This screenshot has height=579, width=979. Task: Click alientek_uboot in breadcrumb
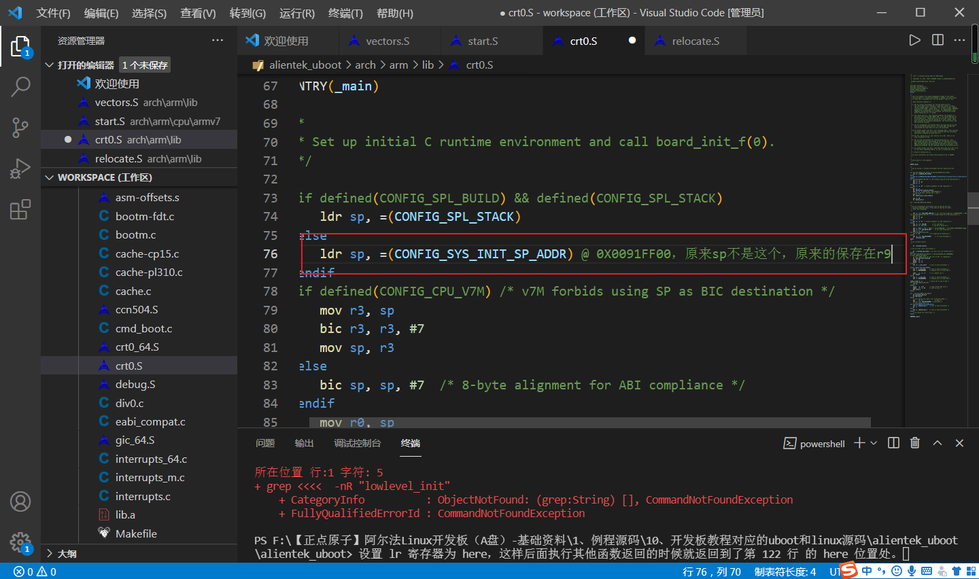coord(305,65)
